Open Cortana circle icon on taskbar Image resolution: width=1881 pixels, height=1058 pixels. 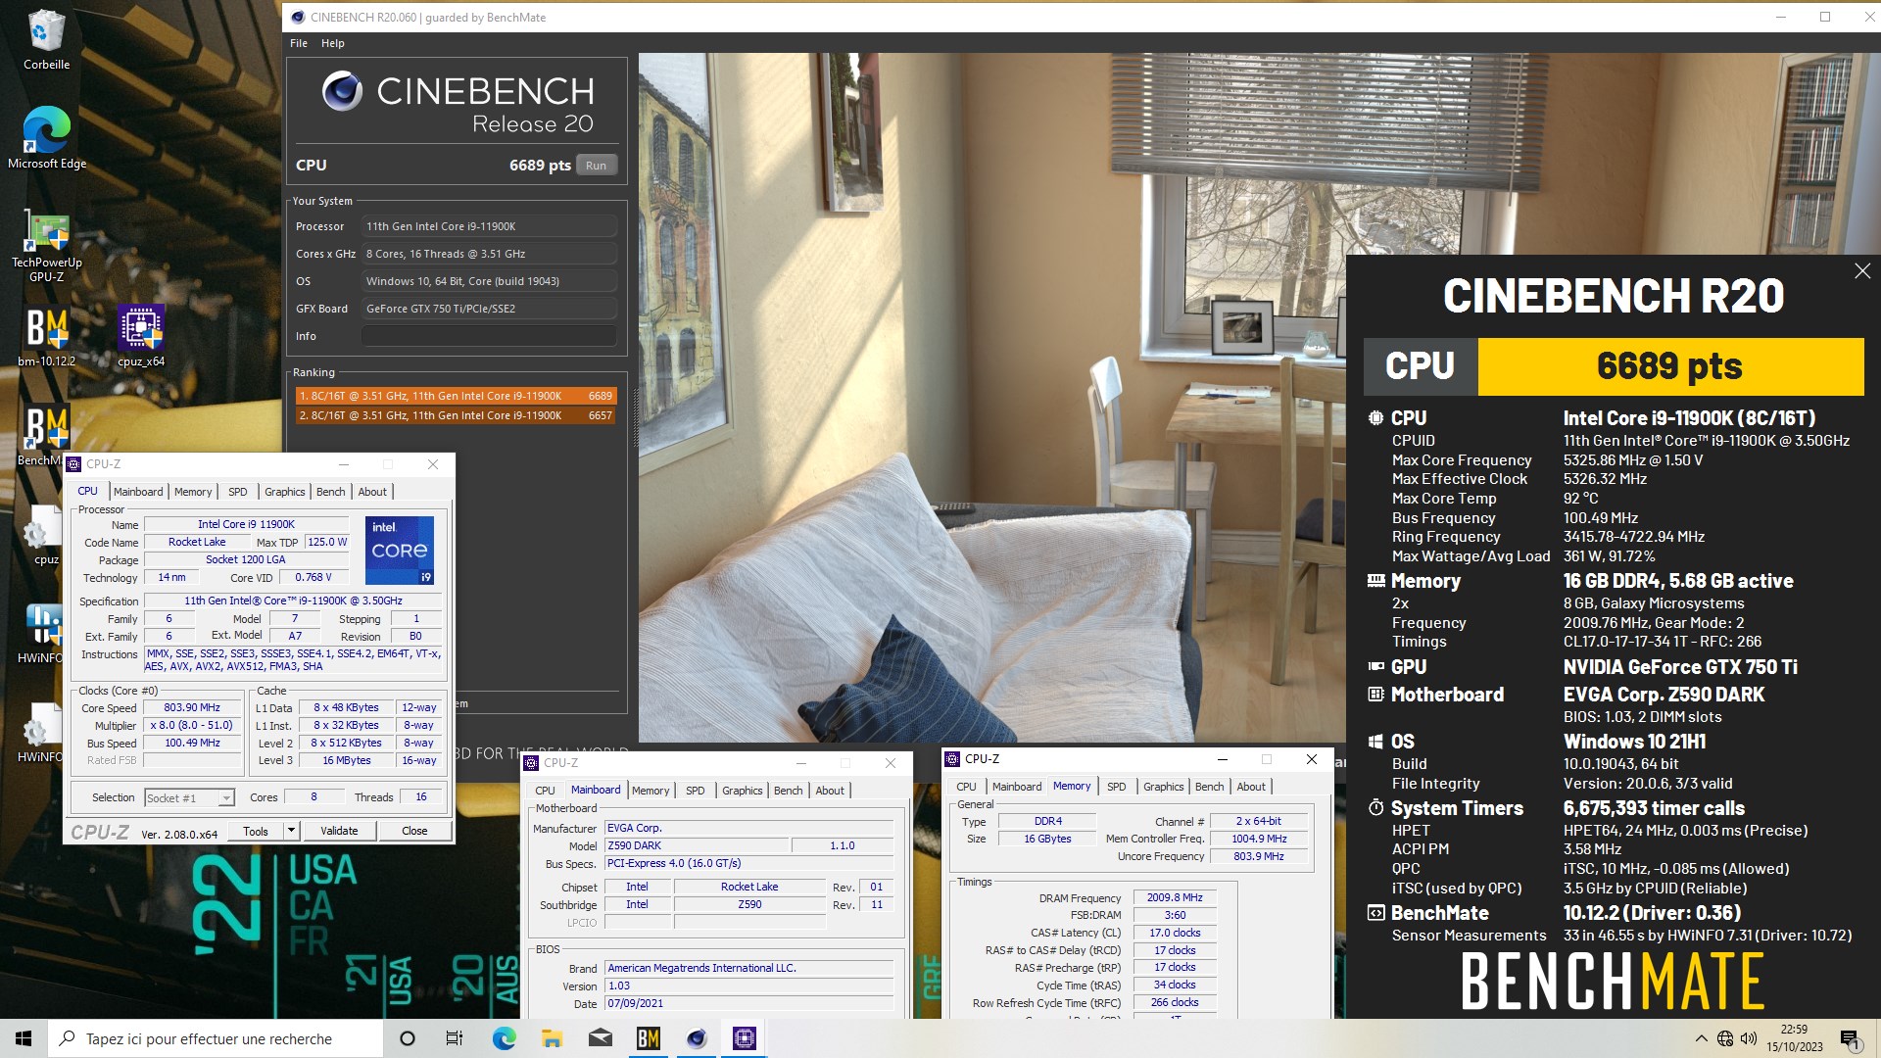tap(408, 1038)
